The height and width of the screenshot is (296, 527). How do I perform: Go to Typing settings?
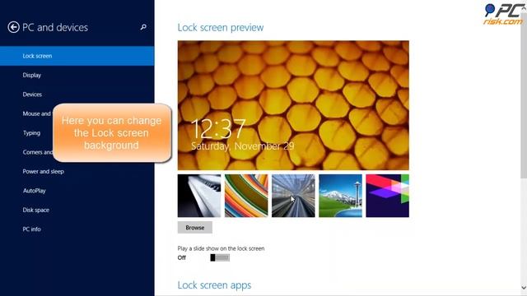31,133
